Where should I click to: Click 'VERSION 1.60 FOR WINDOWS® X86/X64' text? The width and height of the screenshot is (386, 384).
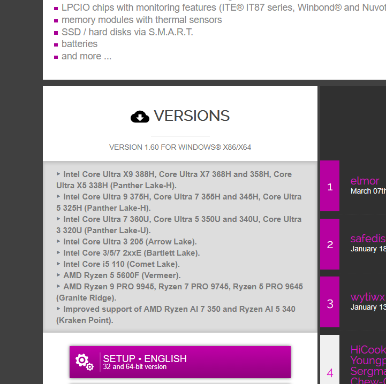coord(180,147)
